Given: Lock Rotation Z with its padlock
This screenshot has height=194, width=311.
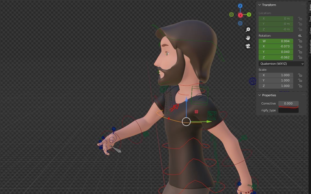Looking at the screenshot, I should coord(300,57).
